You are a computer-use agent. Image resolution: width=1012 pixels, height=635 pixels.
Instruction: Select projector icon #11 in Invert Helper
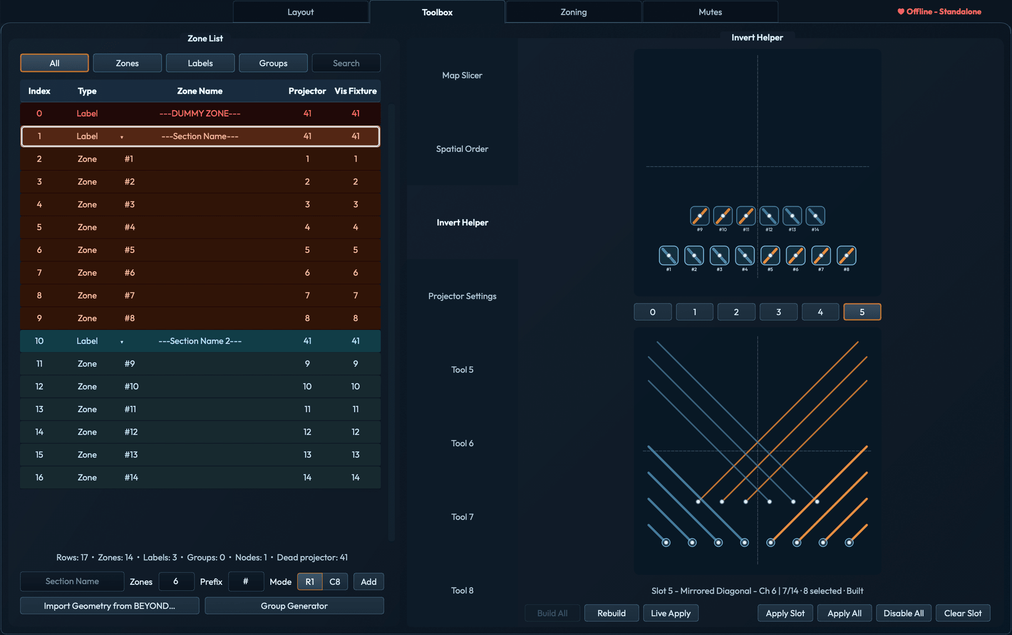pos(746,216)
